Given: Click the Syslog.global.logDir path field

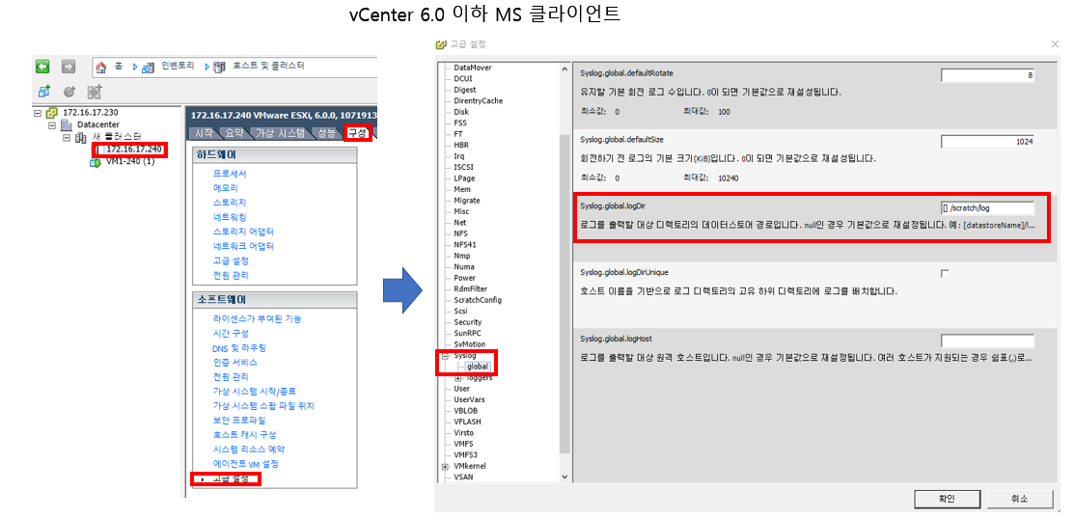Looking at the screenshot, I should (987, 207).
